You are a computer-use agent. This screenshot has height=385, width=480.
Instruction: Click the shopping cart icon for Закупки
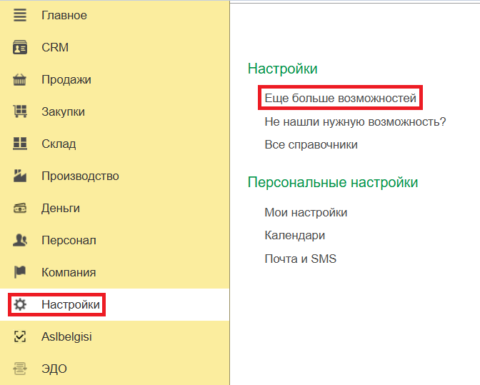point(20,112)
